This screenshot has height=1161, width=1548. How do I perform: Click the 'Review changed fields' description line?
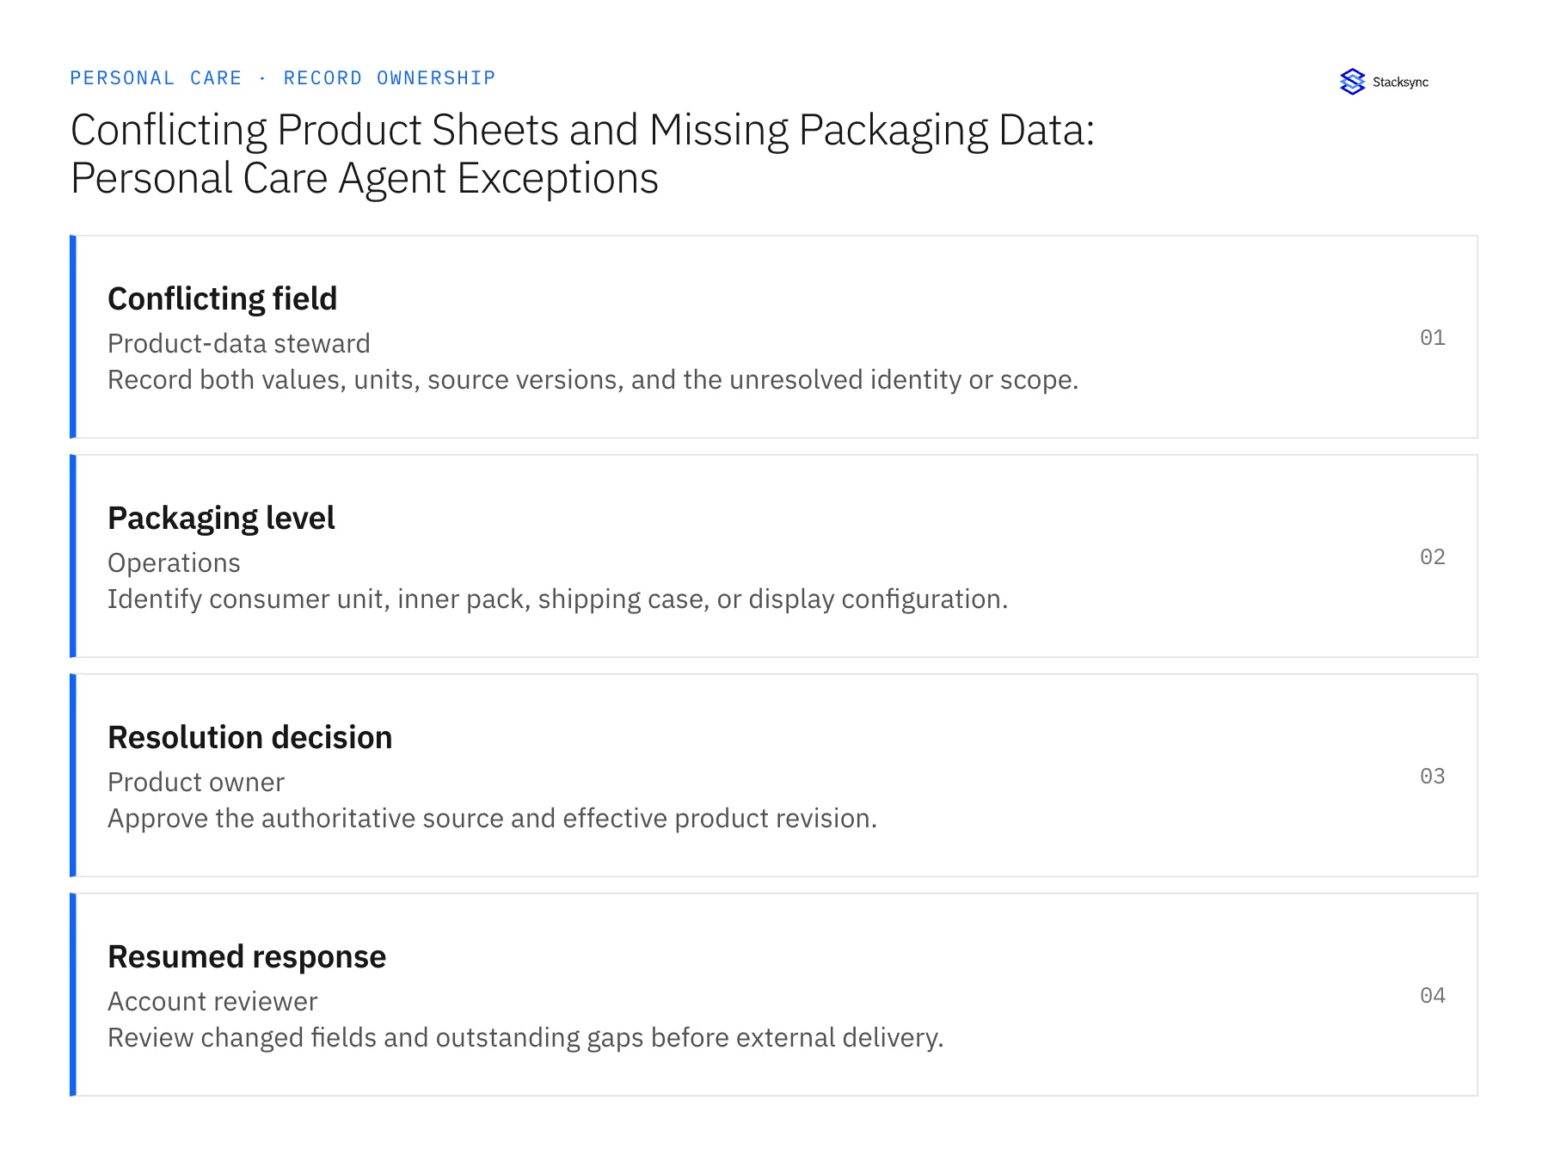pos(525,1037)
